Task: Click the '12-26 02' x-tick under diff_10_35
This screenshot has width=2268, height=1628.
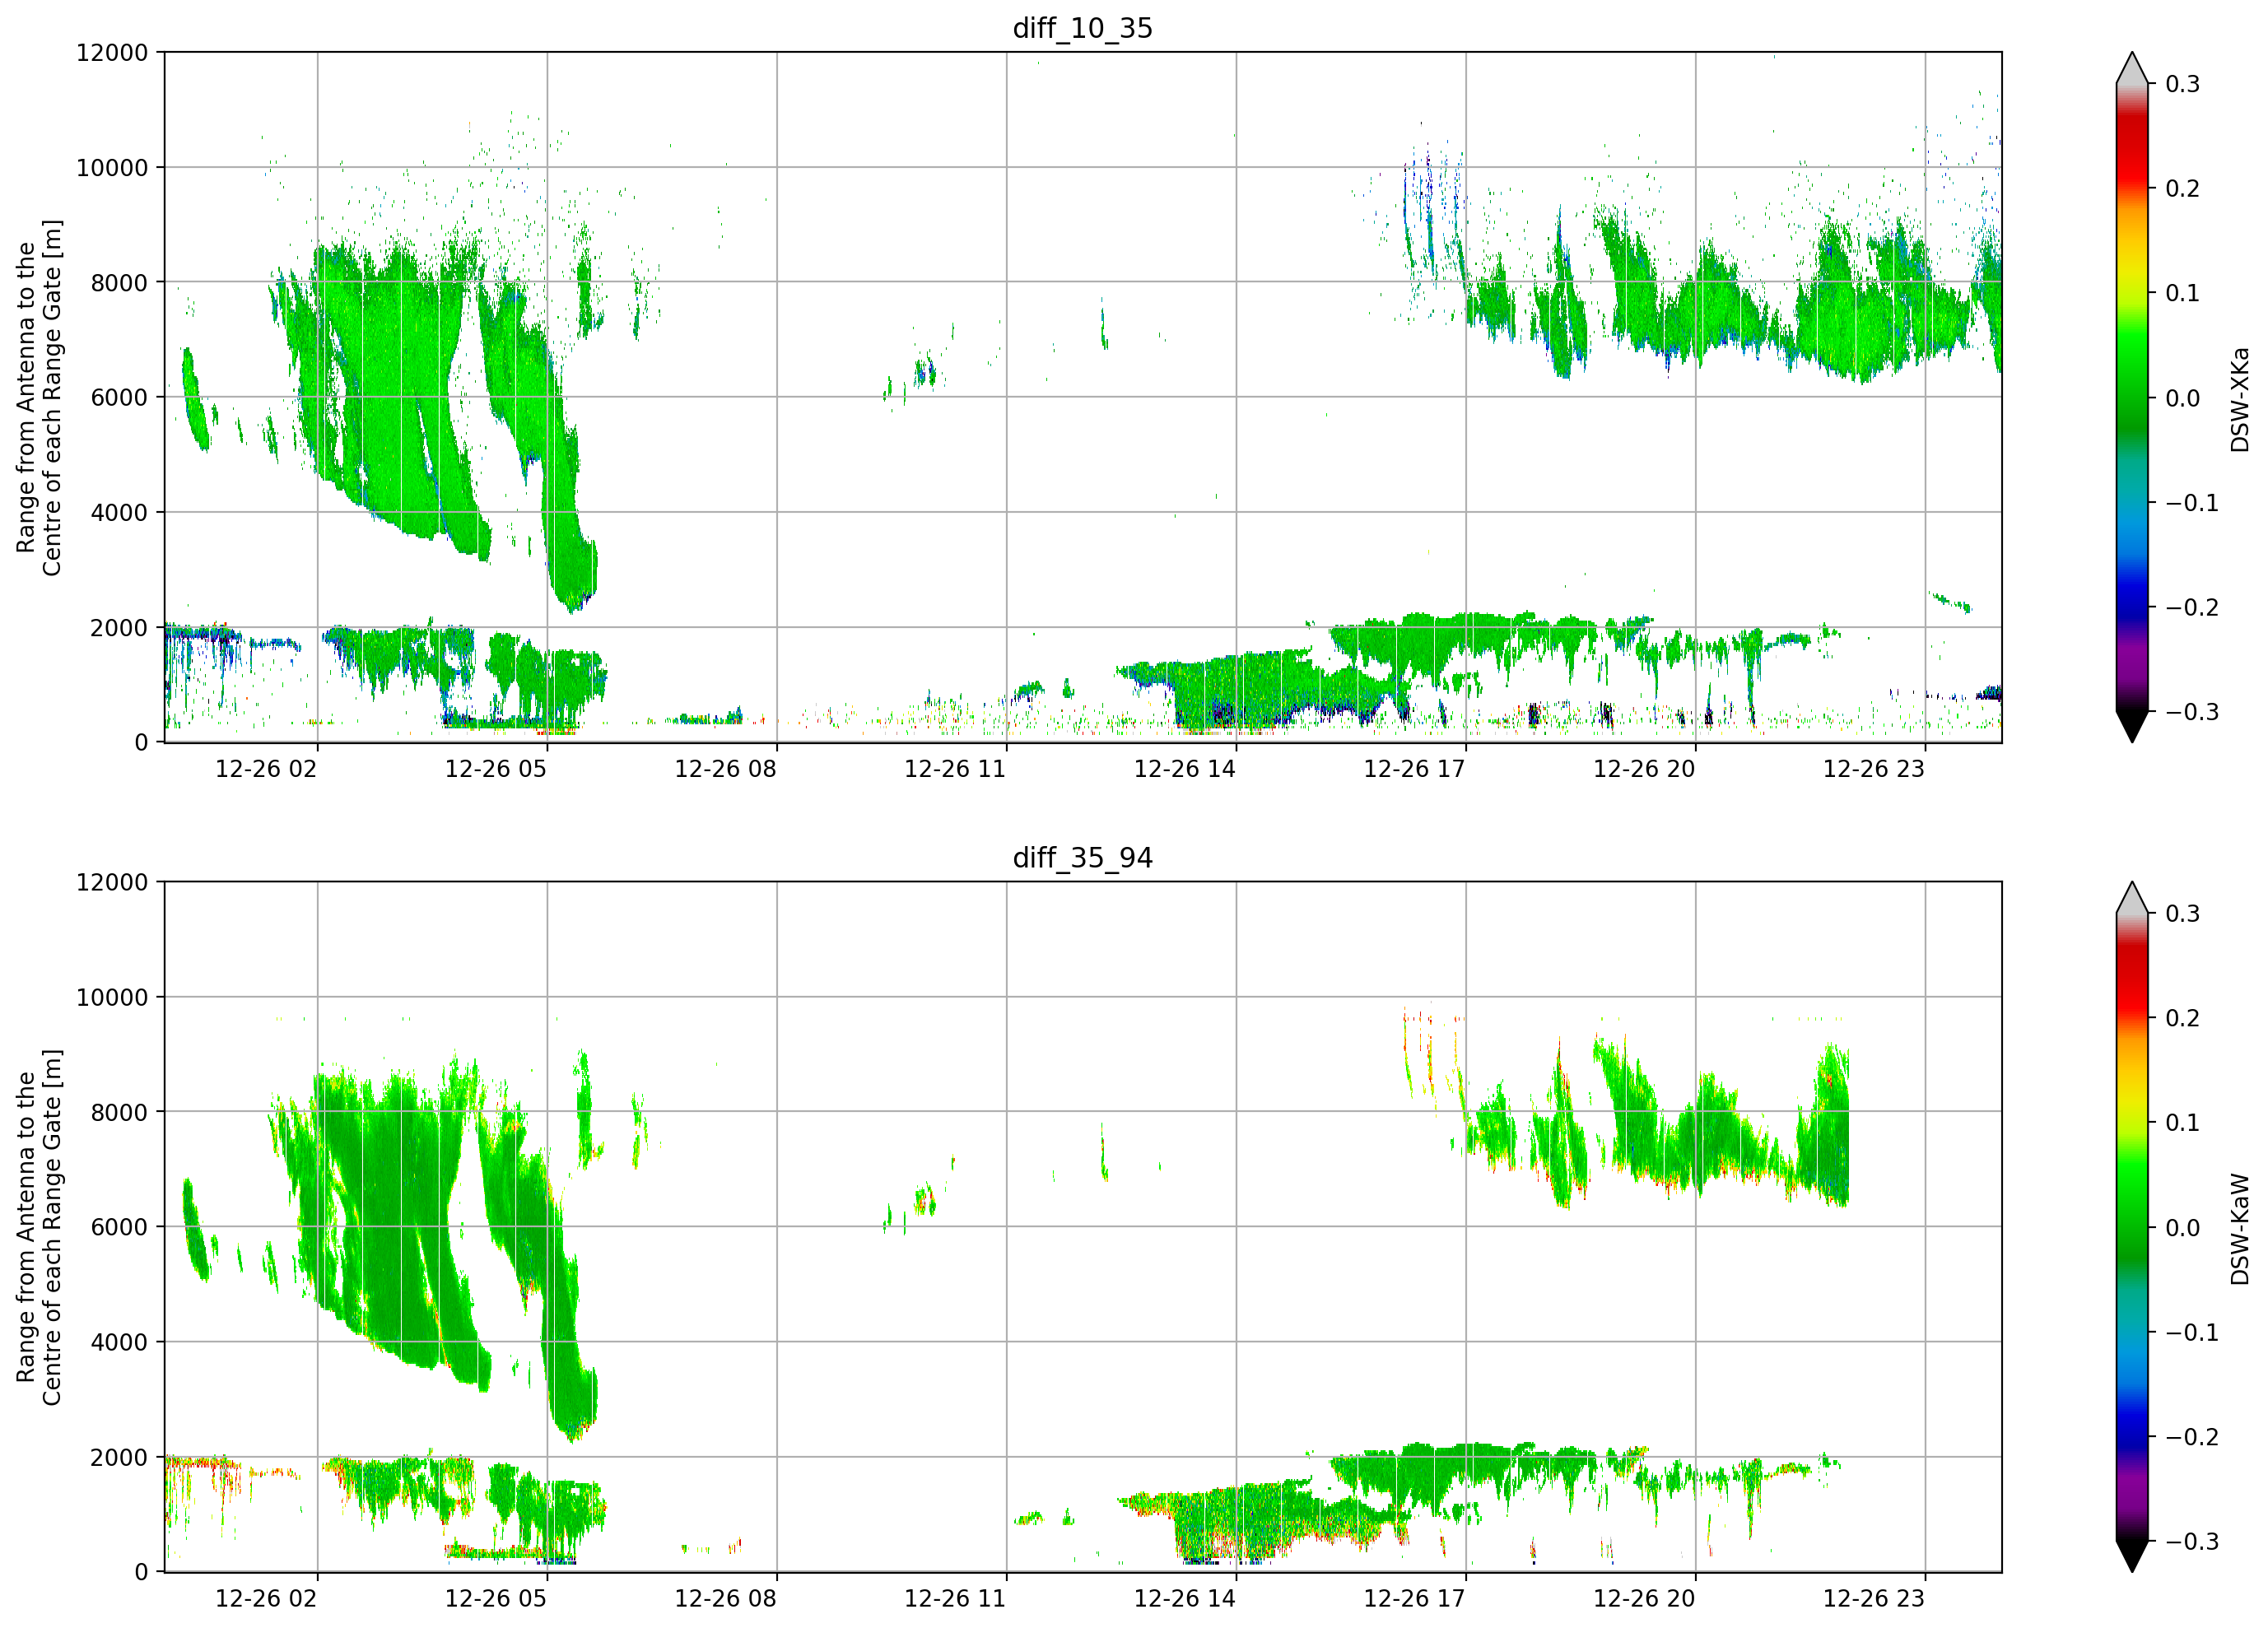Action: click(266, 769)
